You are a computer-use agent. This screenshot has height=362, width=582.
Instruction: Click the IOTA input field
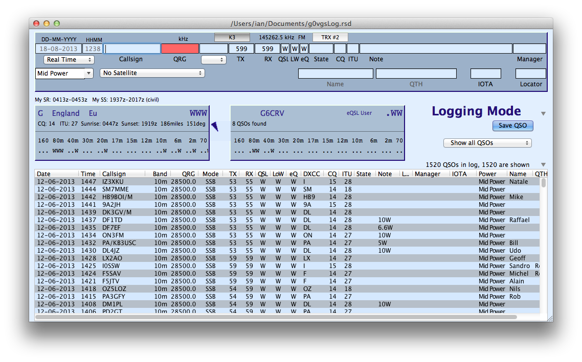pyautogui.click(x=485, y=74)
